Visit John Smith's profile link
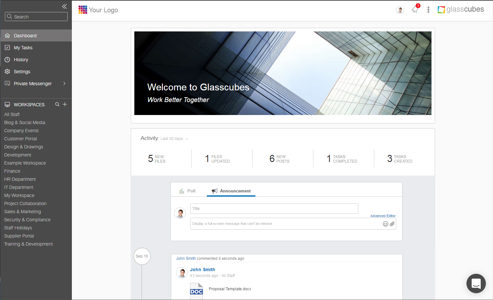493x300 pixels. (202, 270)
